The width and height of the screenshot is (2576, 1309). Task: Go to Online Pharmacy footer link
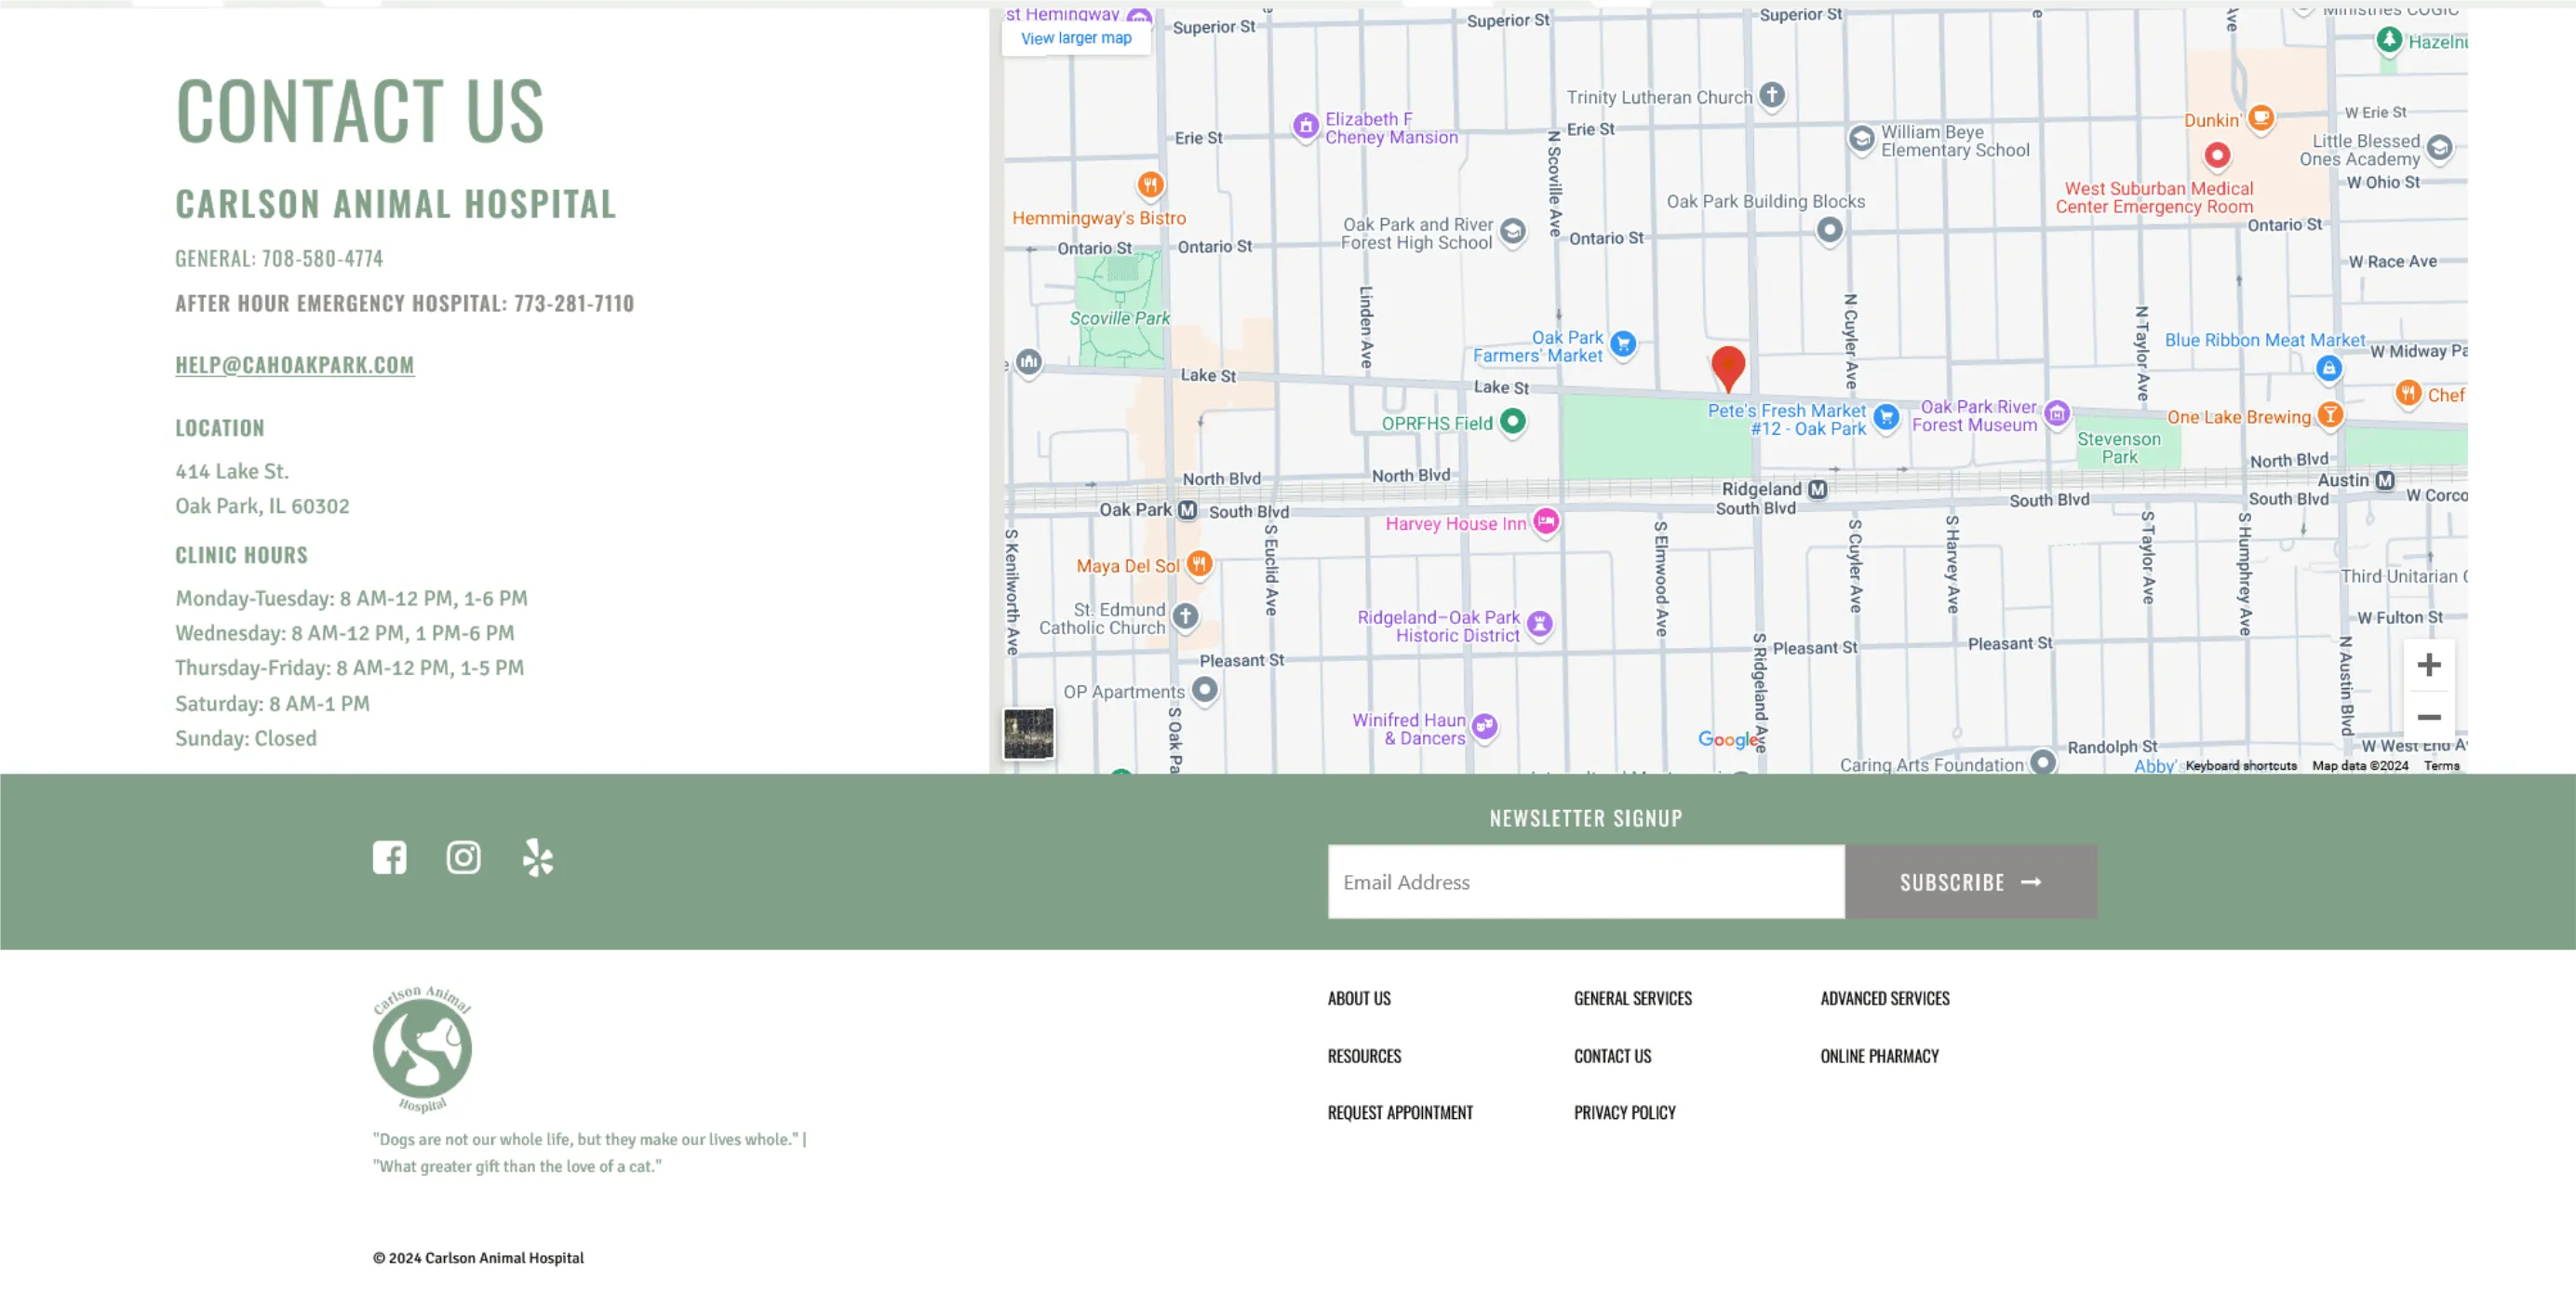[x=1878, y=1056]
